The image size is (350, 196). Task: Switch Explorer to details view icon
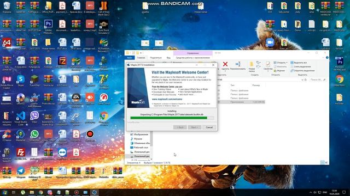pyautogui.click(x=322, y=163)
